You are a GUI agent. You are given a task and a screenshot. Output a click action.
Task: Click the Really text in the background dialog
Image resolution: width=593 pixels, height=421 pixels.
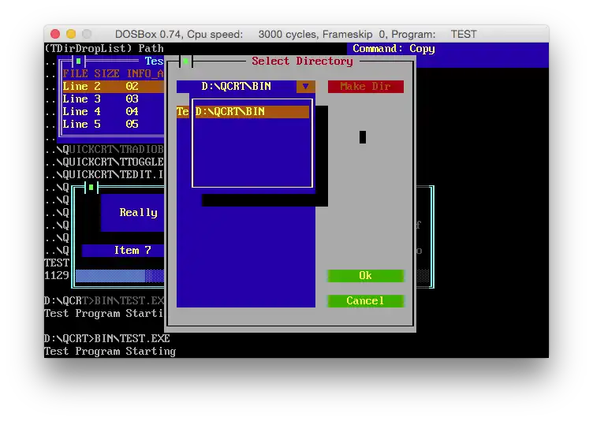tap(139, 213)
